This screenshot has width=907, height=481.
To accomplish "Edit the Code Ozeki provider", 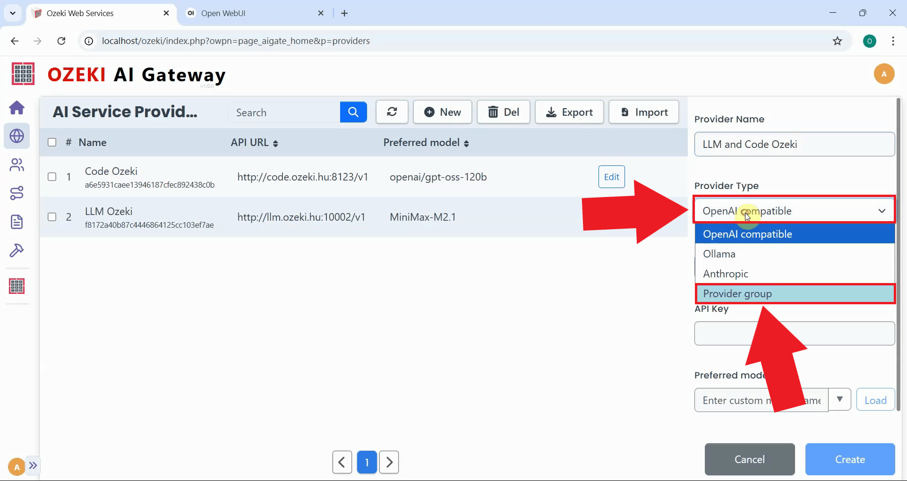I will click(x=611, y=177).
